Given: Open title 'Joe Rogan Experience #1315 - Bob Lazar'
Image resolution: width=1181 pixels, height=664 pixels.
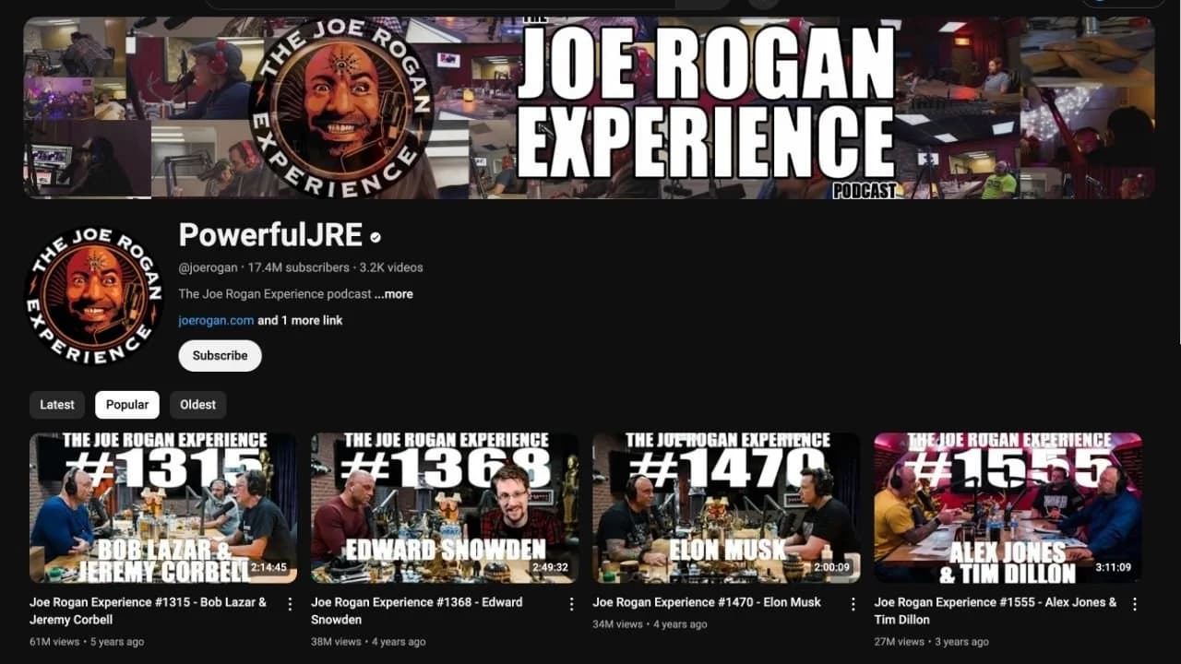Looking at the screenshot, I should [x=148, y=611].
